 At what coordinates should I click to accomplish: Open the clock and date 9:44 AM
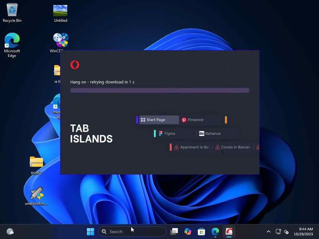303,232
